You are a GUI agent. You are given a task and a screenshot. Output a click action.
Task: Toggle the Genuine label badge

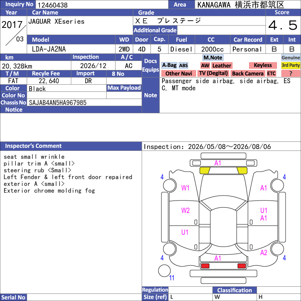click(x=290, y=58)
